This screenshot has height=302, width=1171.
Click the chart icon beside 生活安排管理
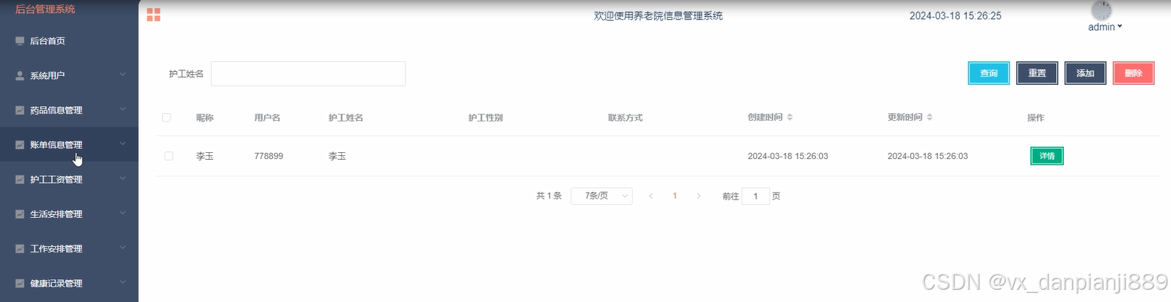tap(20, 214)
